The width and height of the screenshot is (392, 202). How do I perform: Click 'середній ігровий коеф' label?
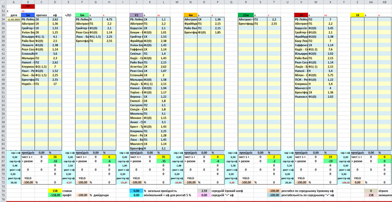click(x=227, y=191)
